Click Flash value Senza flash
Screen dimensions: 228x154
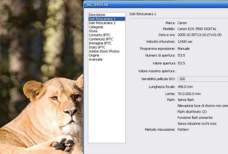coord(186,100)
